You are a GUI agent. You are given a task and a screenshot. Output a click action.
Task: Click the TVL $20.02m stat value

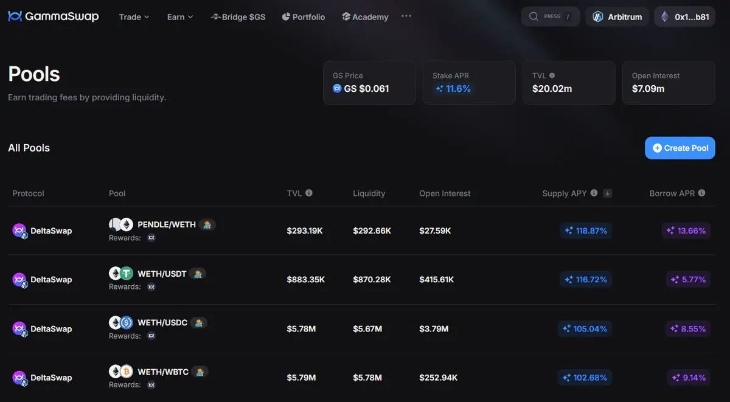552,89
